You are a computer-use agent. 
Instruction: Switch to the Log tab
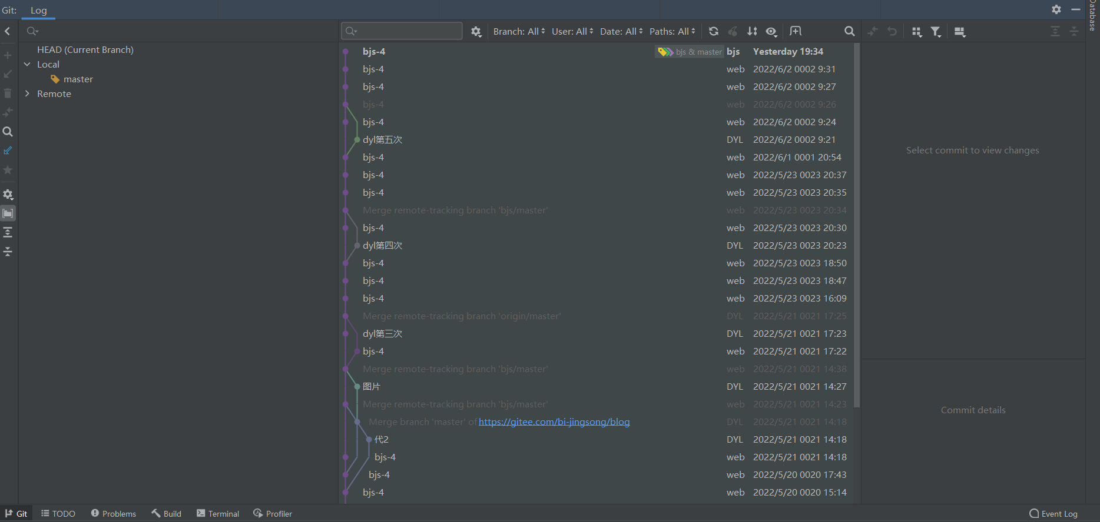tap(39, 10)
